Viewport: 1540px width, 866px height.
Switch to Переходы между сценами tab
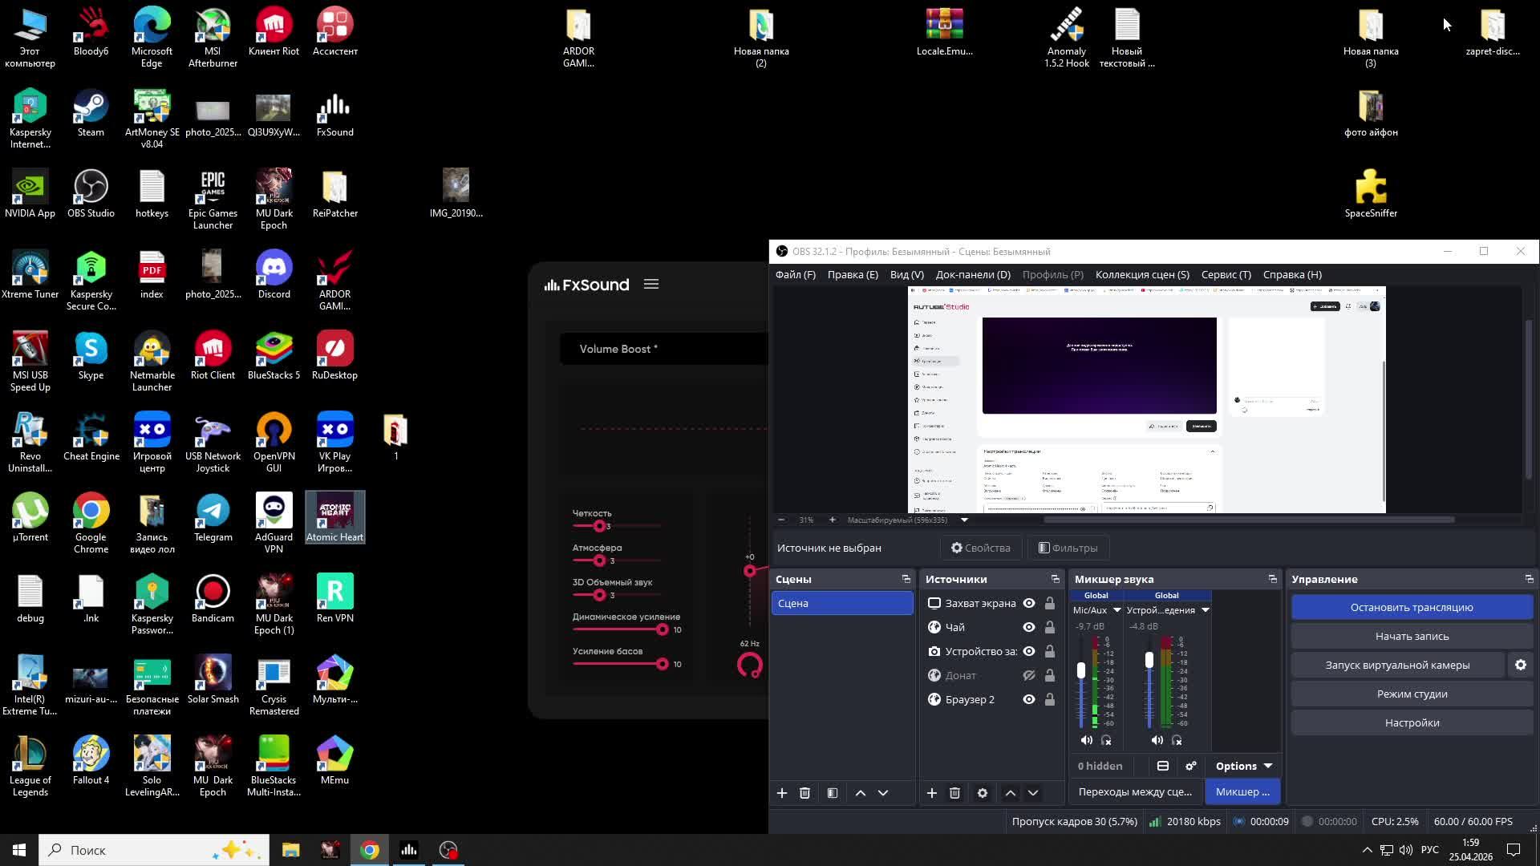tap(1134, 791)
